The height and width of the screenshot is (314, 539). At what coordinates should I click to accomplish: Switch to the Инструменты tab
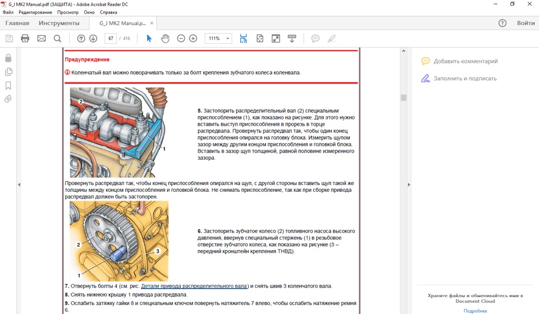tap(59, 23)
